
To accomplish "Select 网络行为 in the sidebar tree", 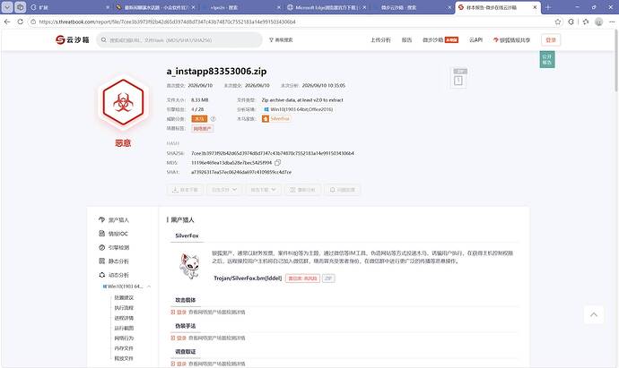I will point(124,338).
